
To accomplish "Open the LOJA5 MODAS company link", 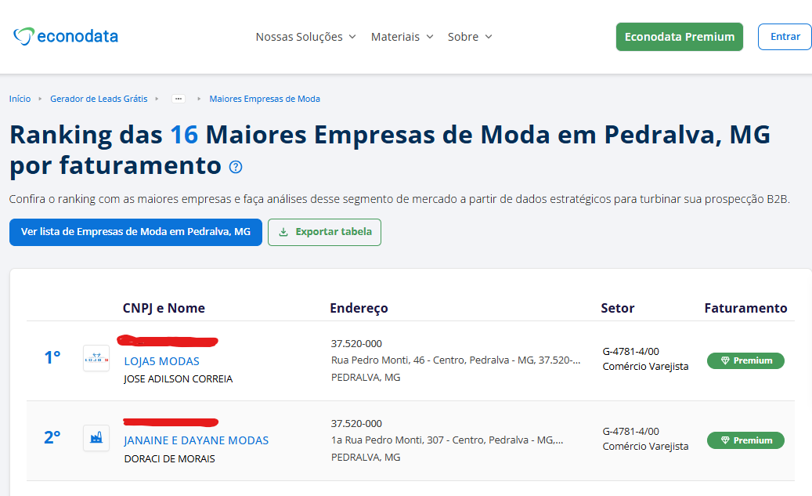I will [161, 361].
